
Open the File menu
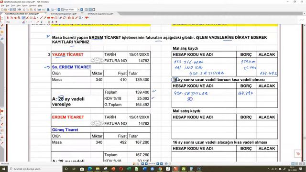(x=2, y=6)
